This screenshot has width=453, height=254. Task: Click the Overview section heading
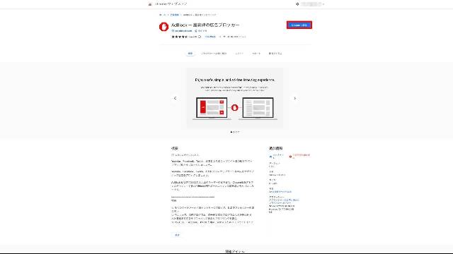[175, 148]
